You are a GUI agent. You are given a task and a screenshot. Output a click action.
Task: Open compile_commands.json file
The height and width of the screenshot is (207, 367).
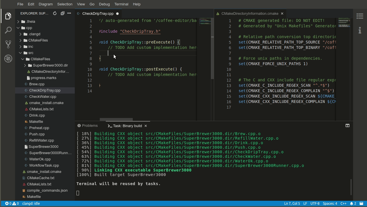point(47,191)
